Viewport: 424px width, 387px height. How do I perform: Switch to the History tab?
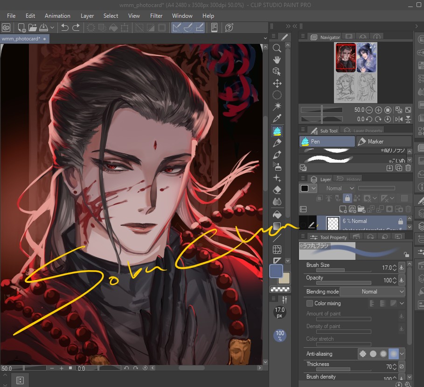point(348,179)
